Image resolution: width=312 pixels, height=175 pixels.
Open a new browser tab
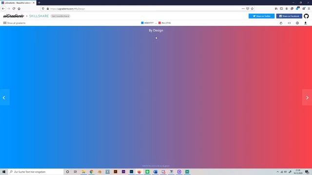(x=39, y=3)
